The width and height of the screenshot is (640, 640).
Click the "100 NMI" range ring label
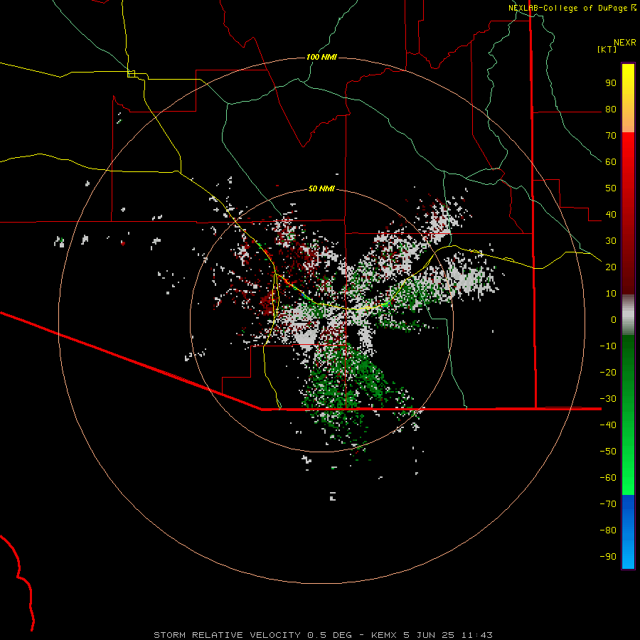[x=321, y=57]
